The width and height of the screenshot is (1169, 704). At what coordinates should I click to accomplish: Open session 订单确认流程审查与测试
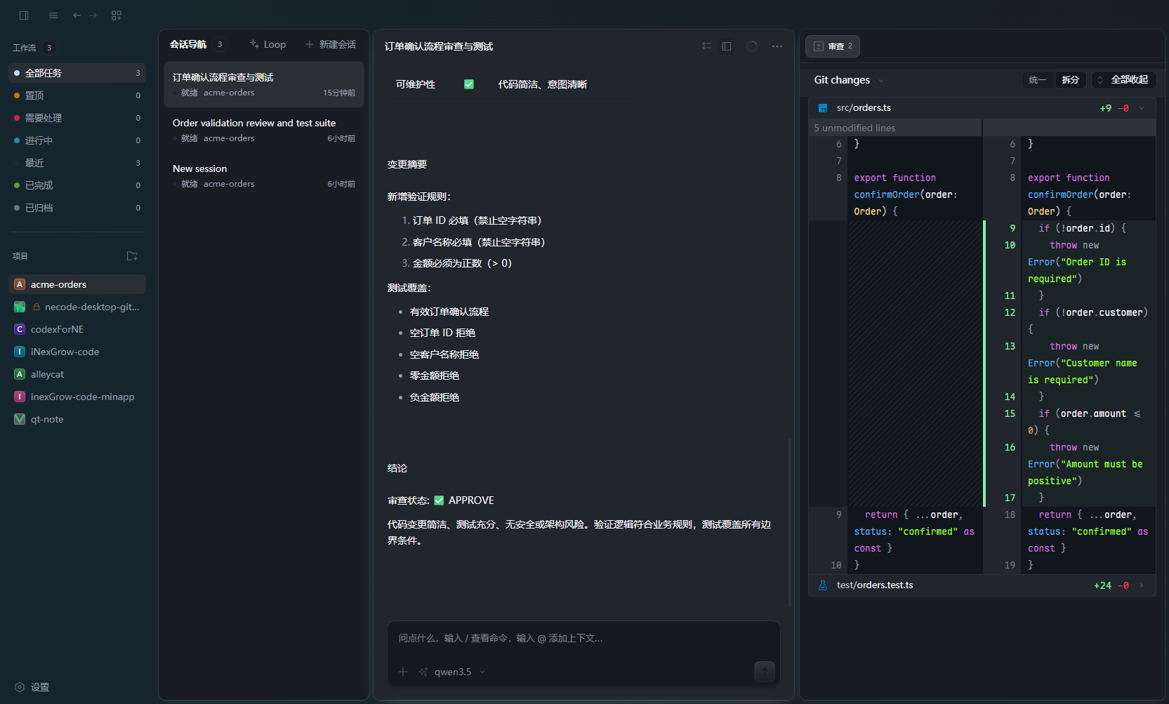point(264,84)
